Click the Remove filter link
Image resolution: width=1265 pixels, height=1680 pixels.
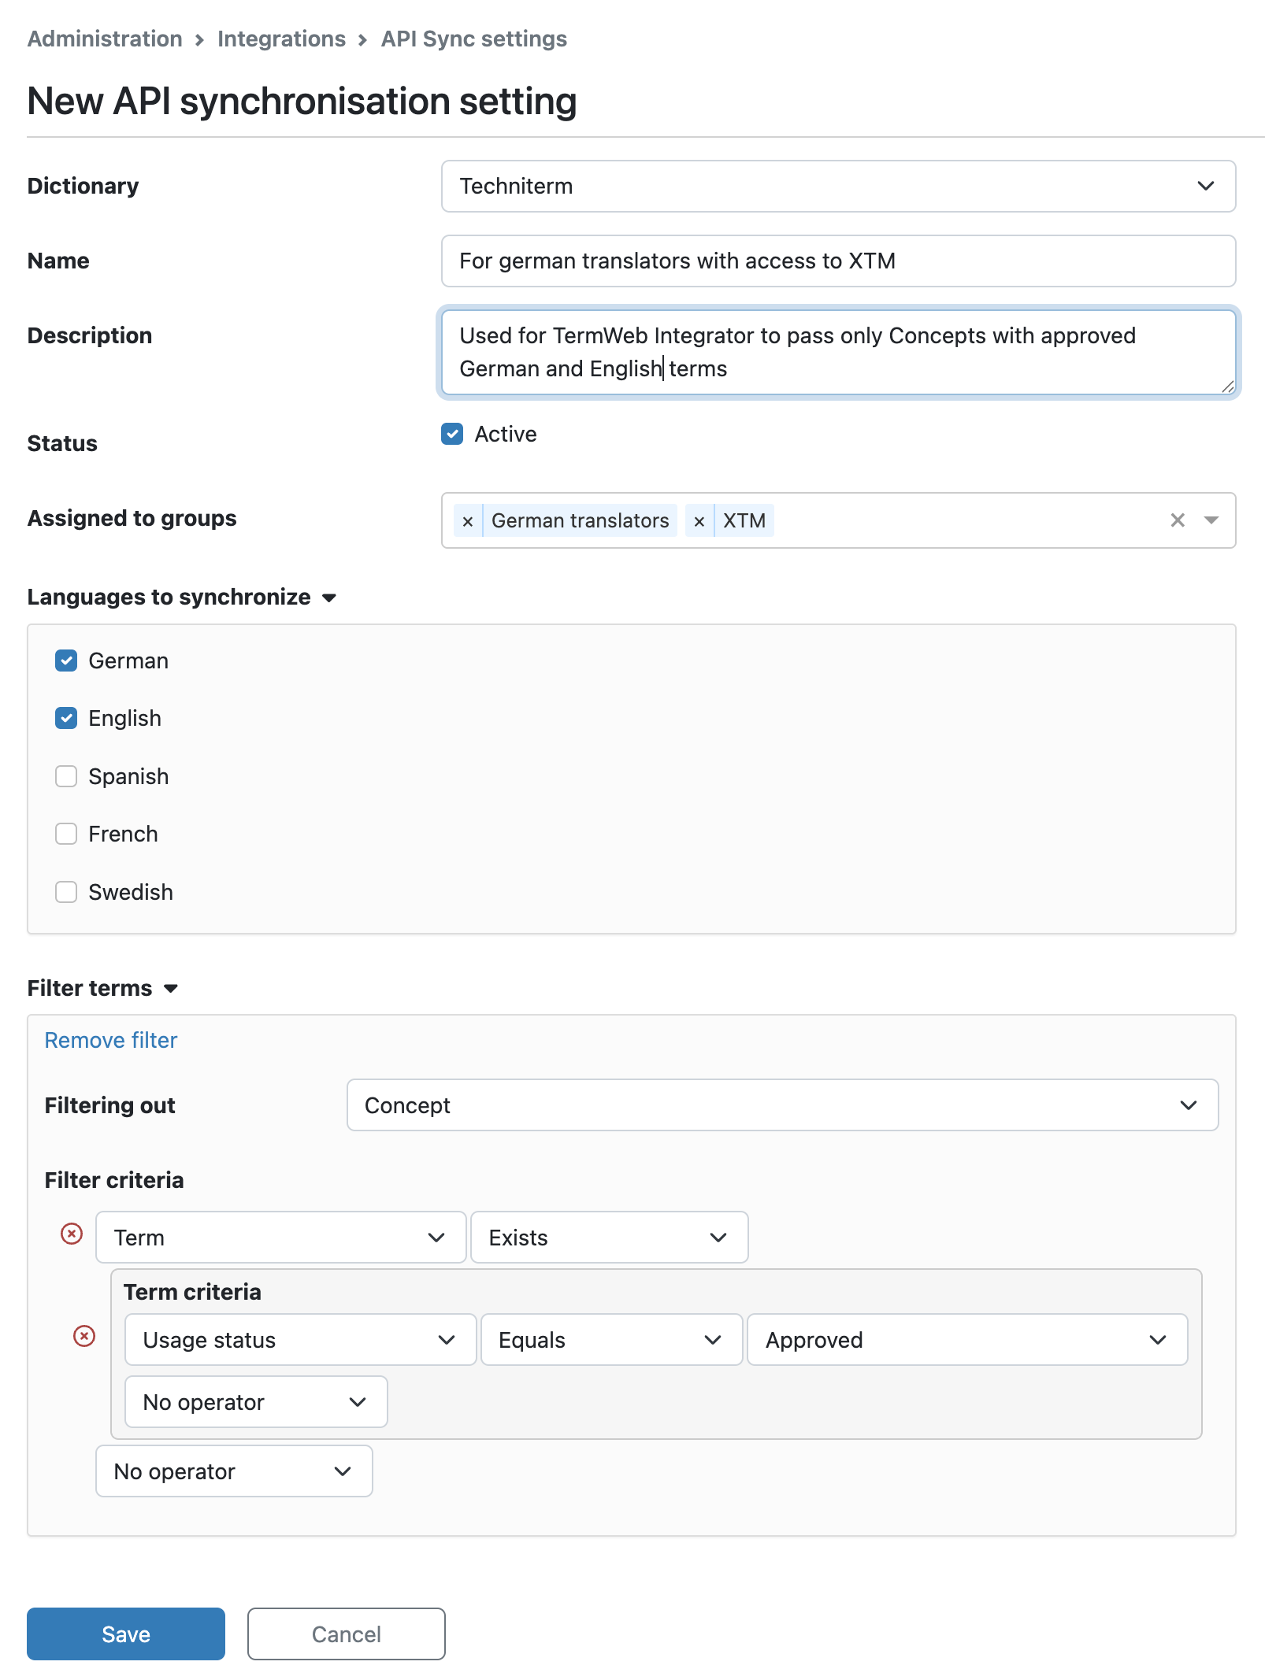tap(111, 1040)
